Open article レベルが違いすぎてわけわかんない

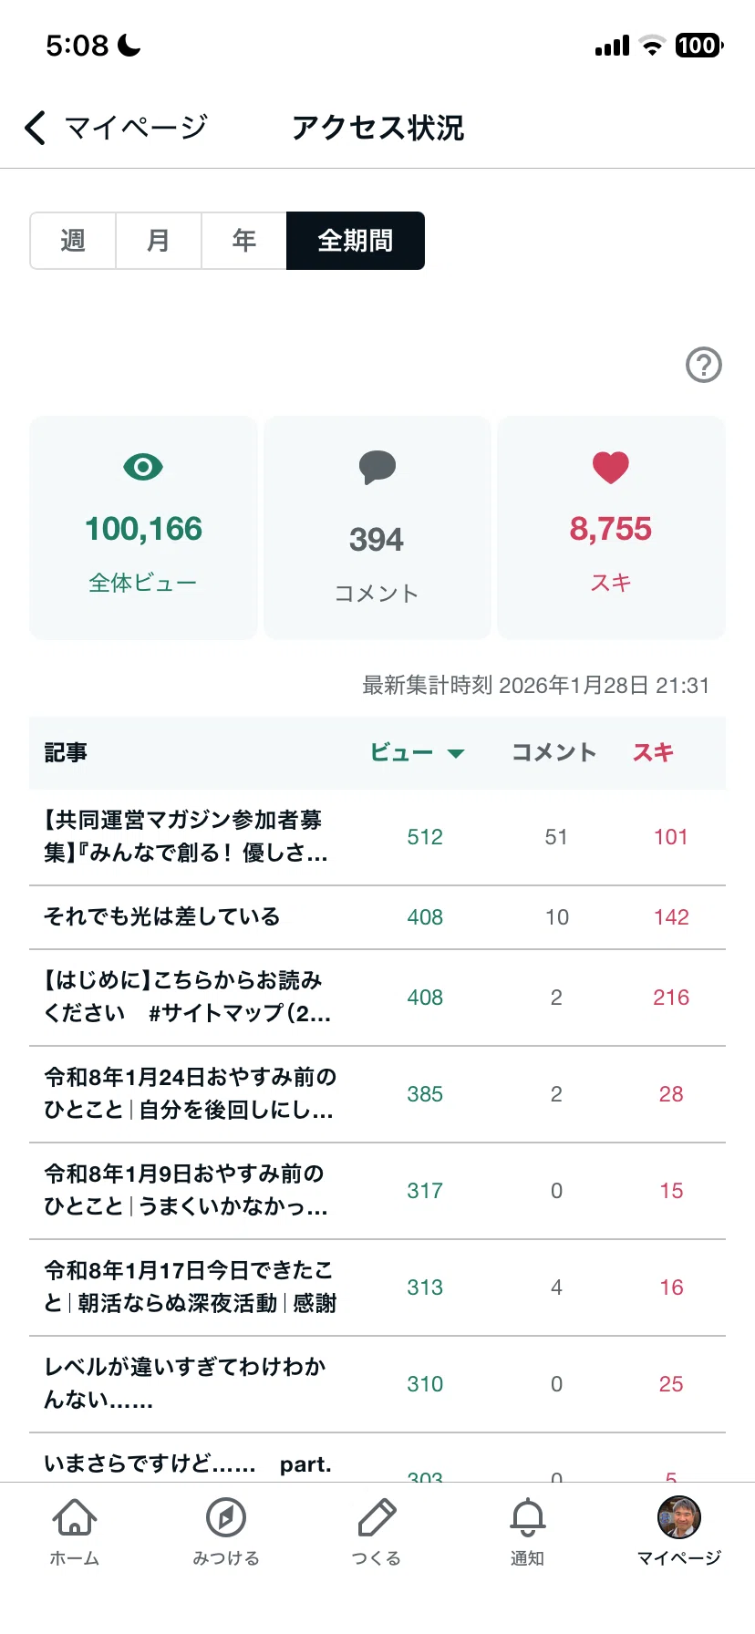[377, 1384]
